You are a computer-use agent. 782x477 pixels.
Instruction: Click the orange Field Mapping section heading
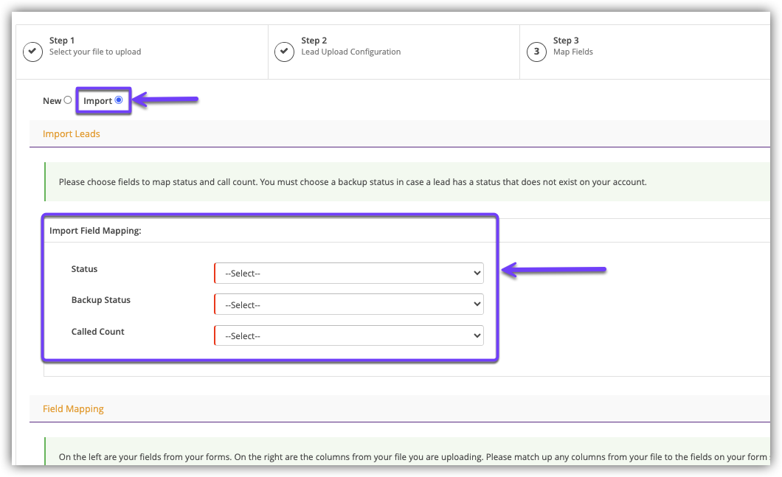point(73,408)
